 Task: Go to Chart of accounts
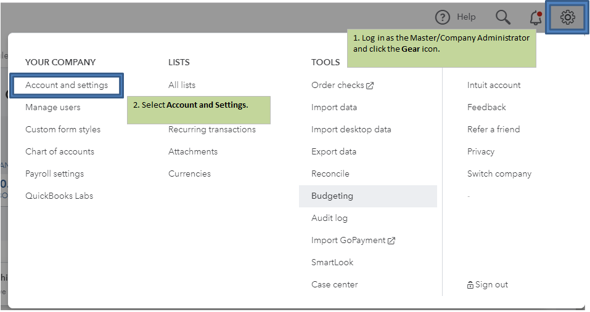60,151
